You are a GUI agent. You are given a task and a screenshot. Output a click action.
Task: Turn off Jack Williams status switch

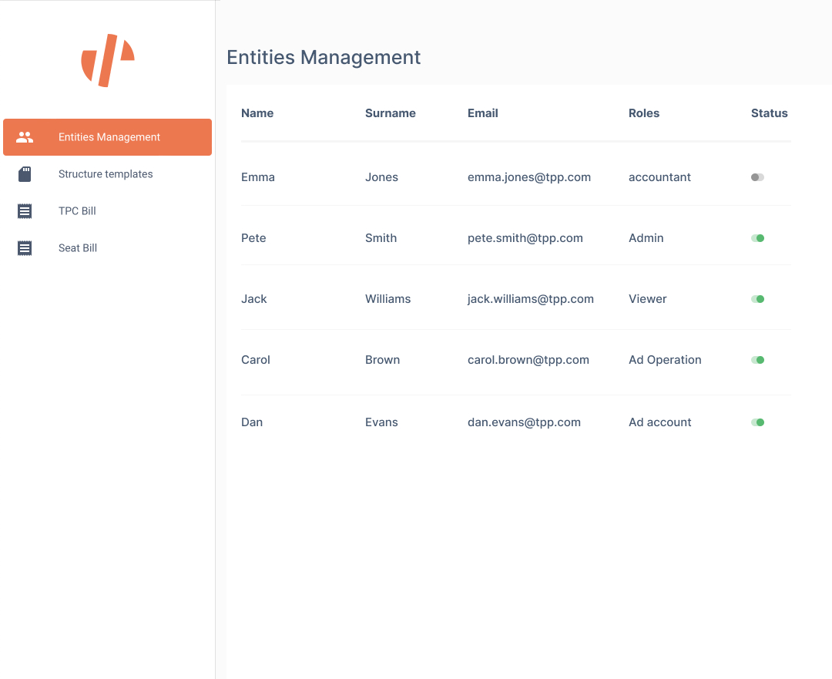(x=757, y=299)
